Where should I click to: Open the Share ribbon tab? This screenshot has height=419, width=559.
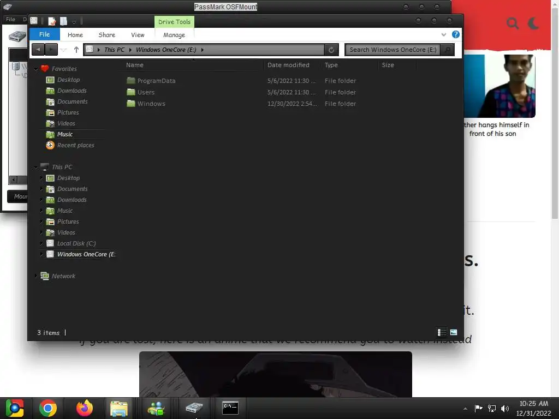click(x=106, y=35)
